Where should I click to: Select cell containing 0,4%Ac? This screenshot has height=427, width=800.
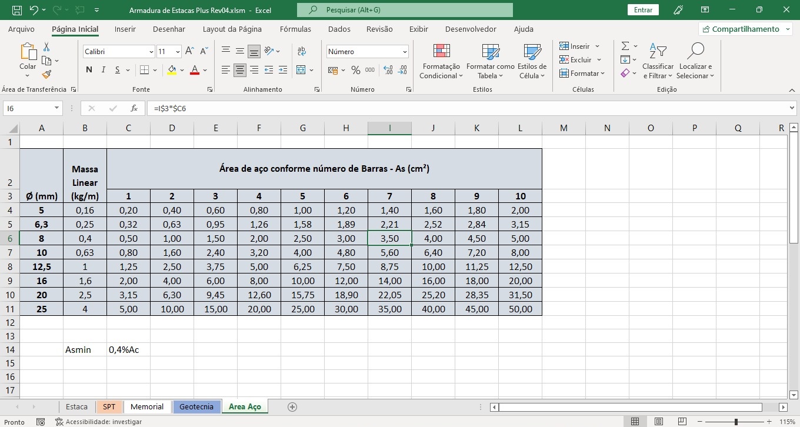click(128, 350)
